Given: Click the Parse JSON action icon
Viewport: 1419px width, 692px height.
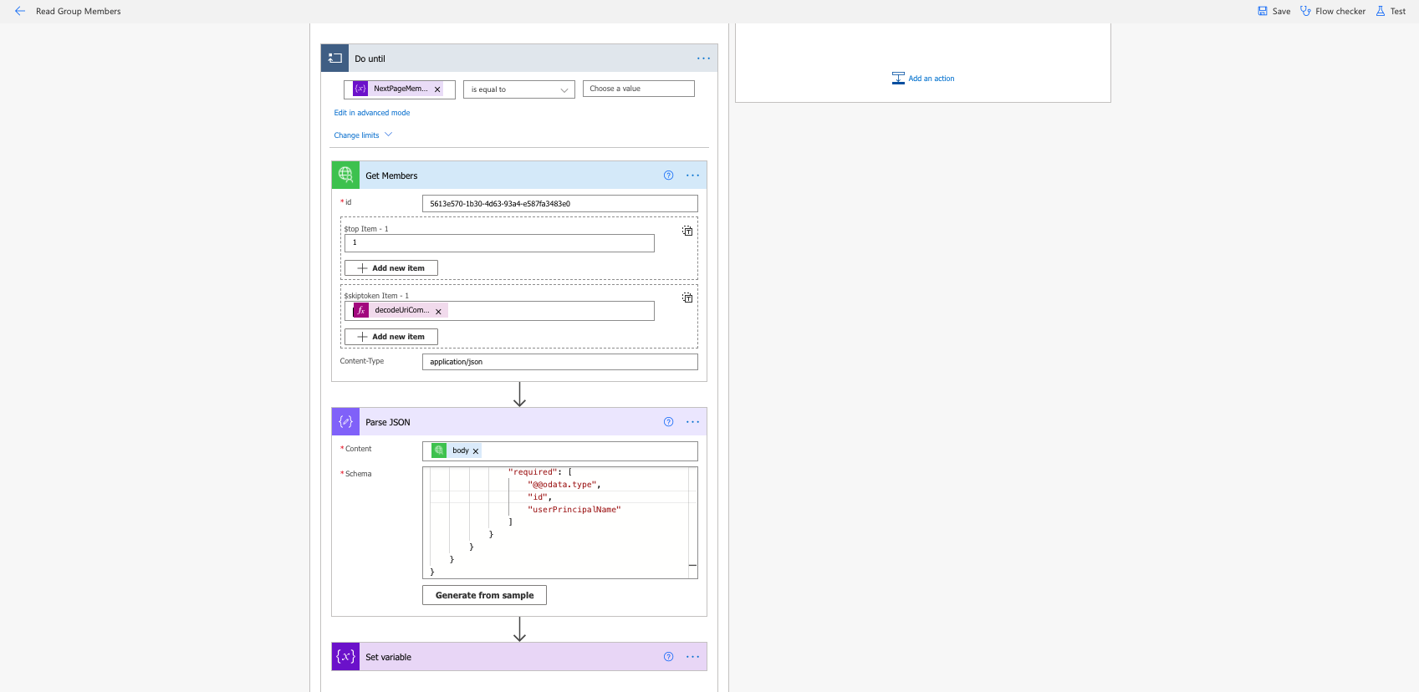Looking at the screenshot, I should 345,422.
